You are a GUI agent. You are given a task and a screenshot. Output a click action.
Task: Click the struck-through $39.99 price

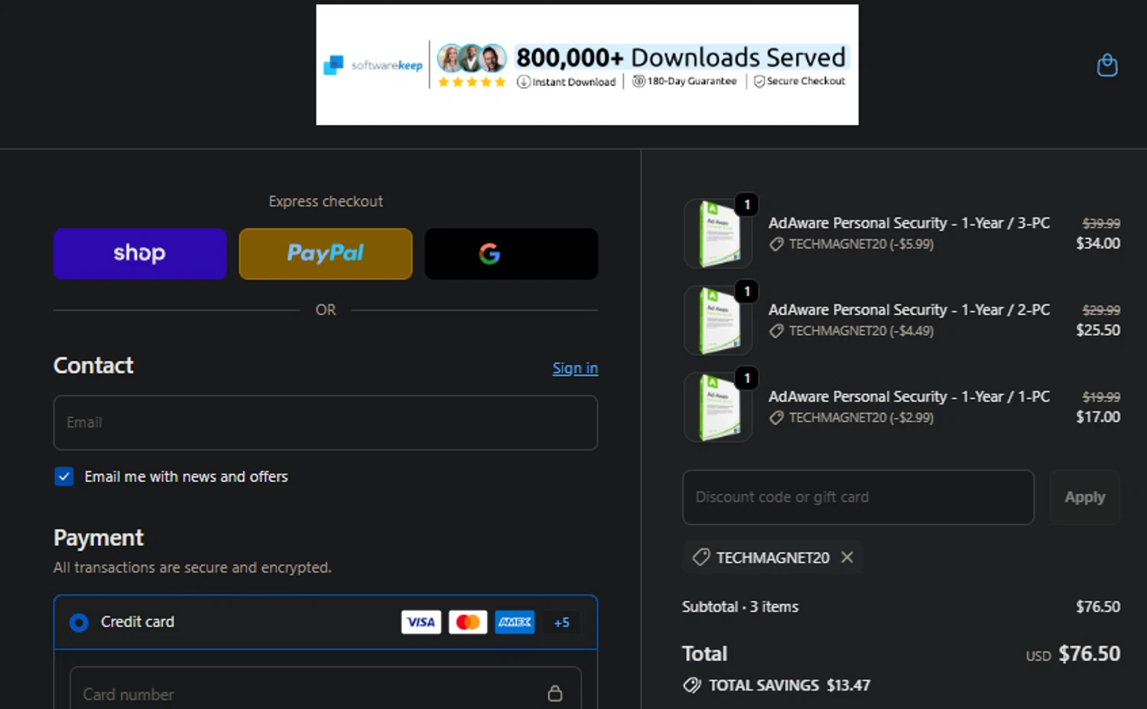coord(1101,223)
